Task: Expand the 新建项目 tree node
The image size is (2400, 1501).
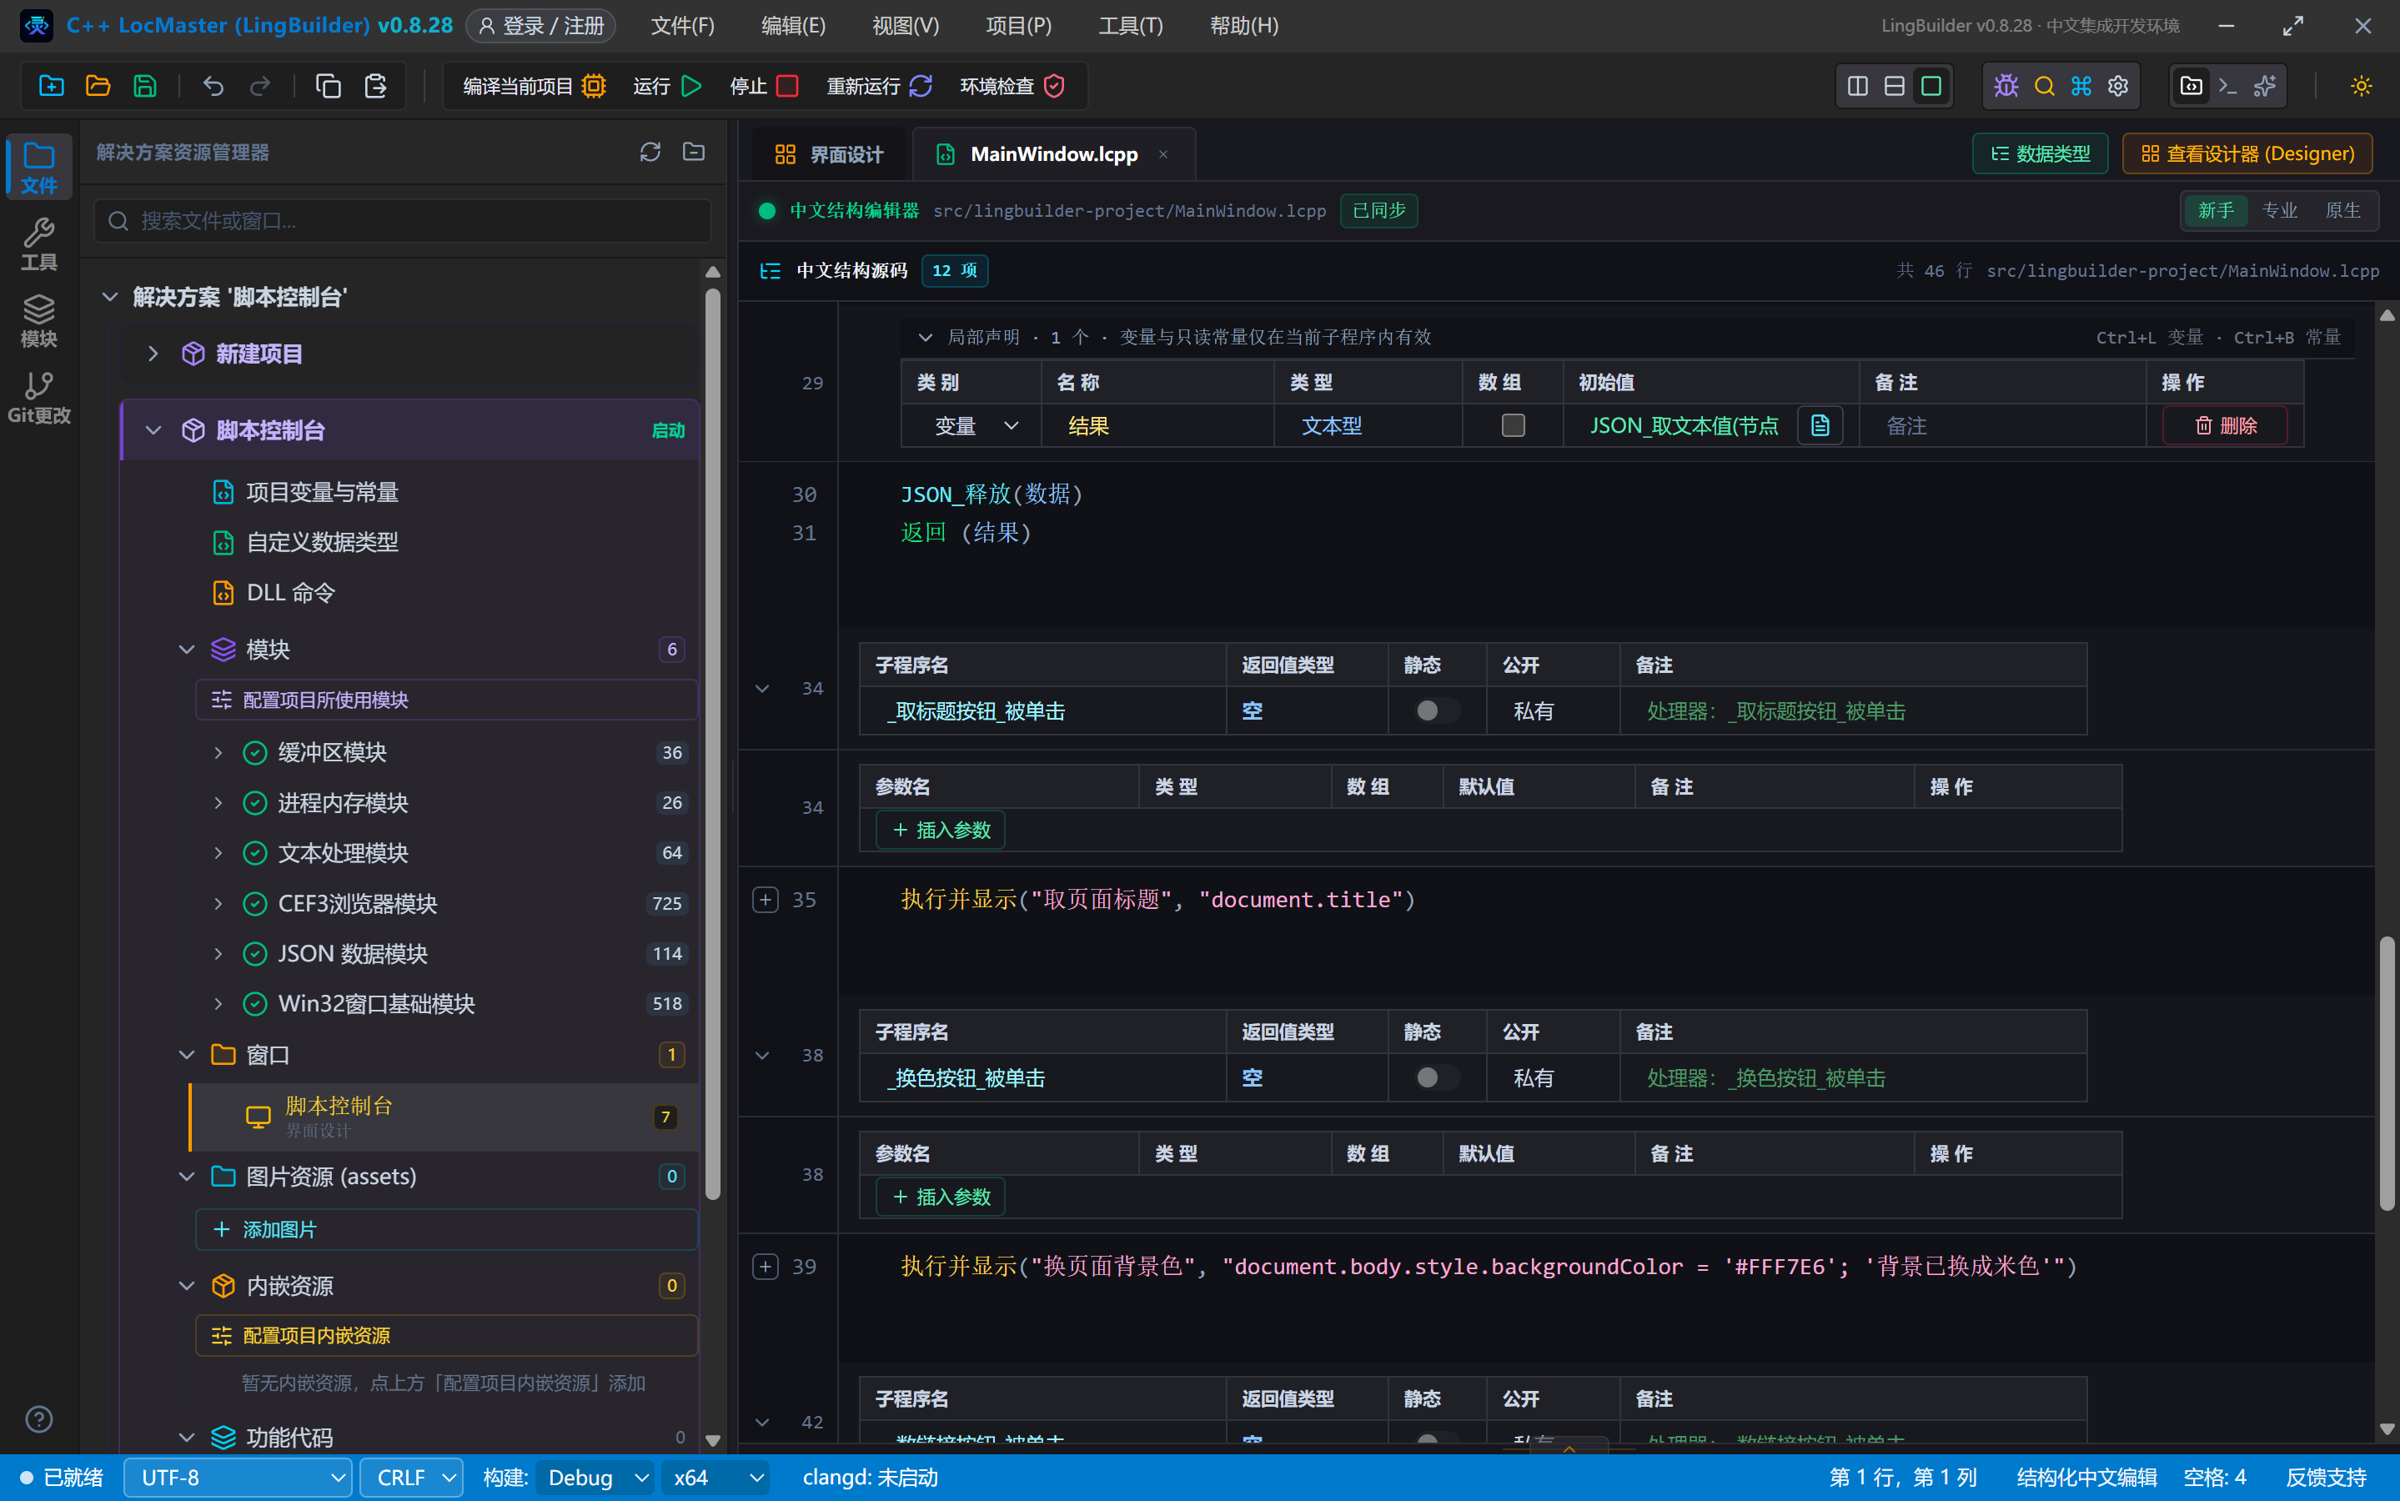Action: (153, 354)
